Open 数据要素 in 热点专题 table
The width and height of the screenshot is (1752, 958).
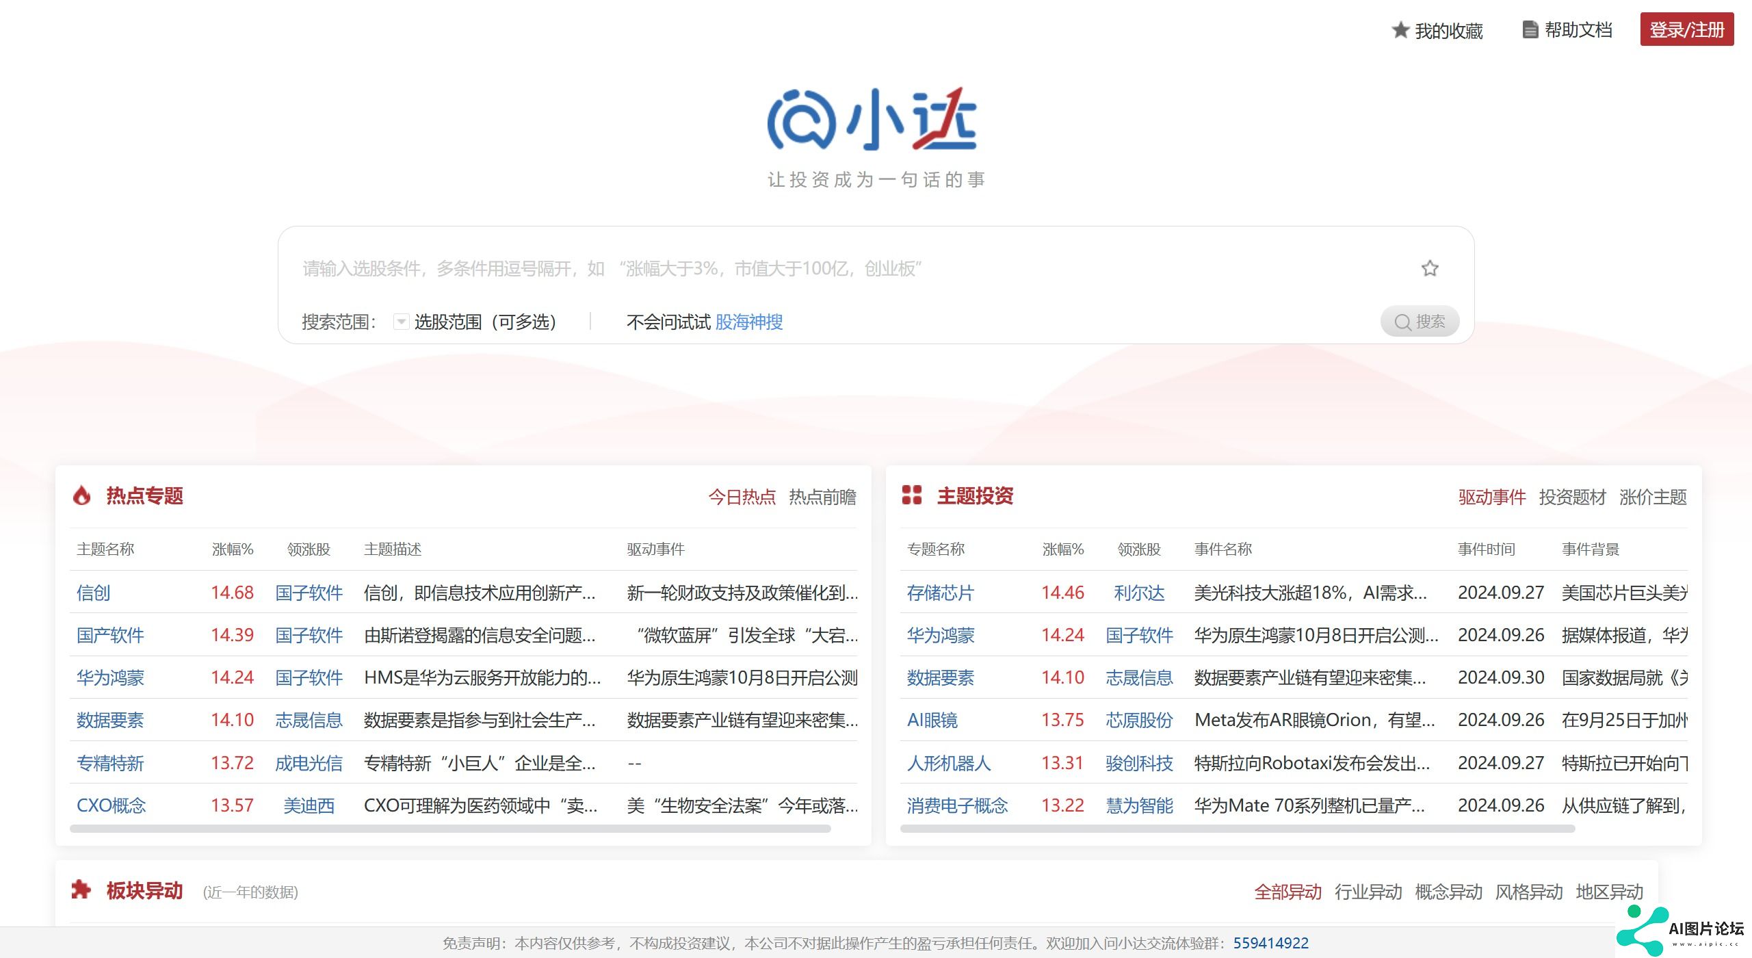click(x=110, y=720)
